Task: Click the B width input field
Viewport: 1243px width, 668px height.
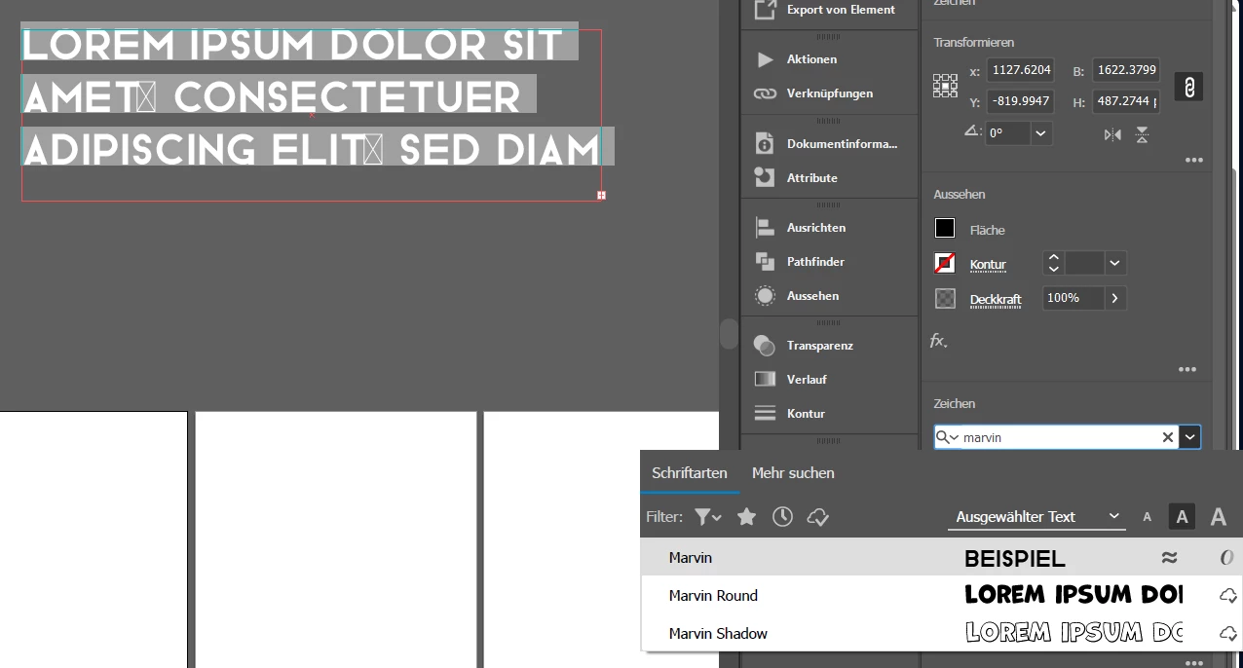Action: pos(1126,70)
